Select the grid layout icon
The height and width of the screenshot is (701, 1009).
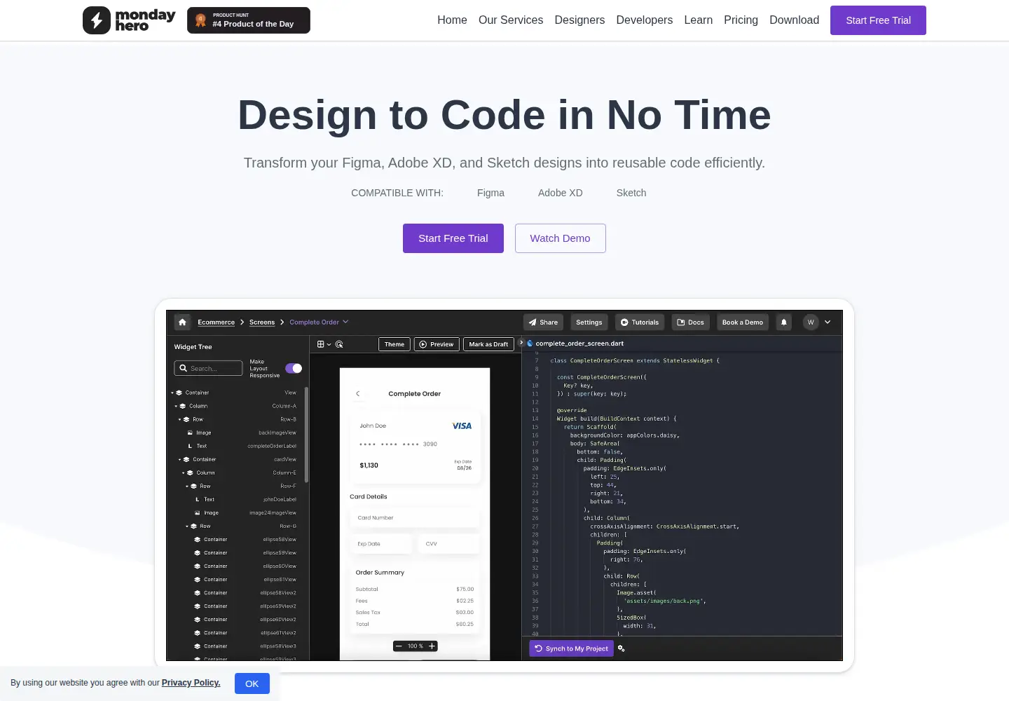pos(321,344)
